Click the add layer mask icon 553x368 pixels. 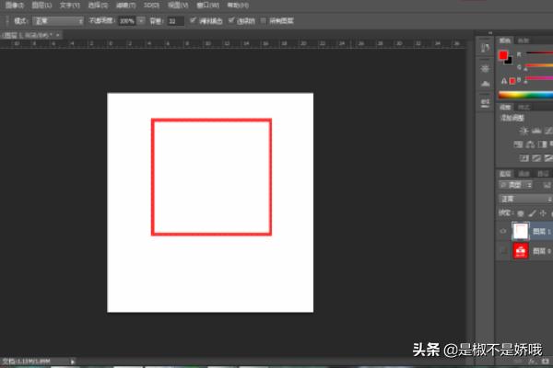click(546, 362)
